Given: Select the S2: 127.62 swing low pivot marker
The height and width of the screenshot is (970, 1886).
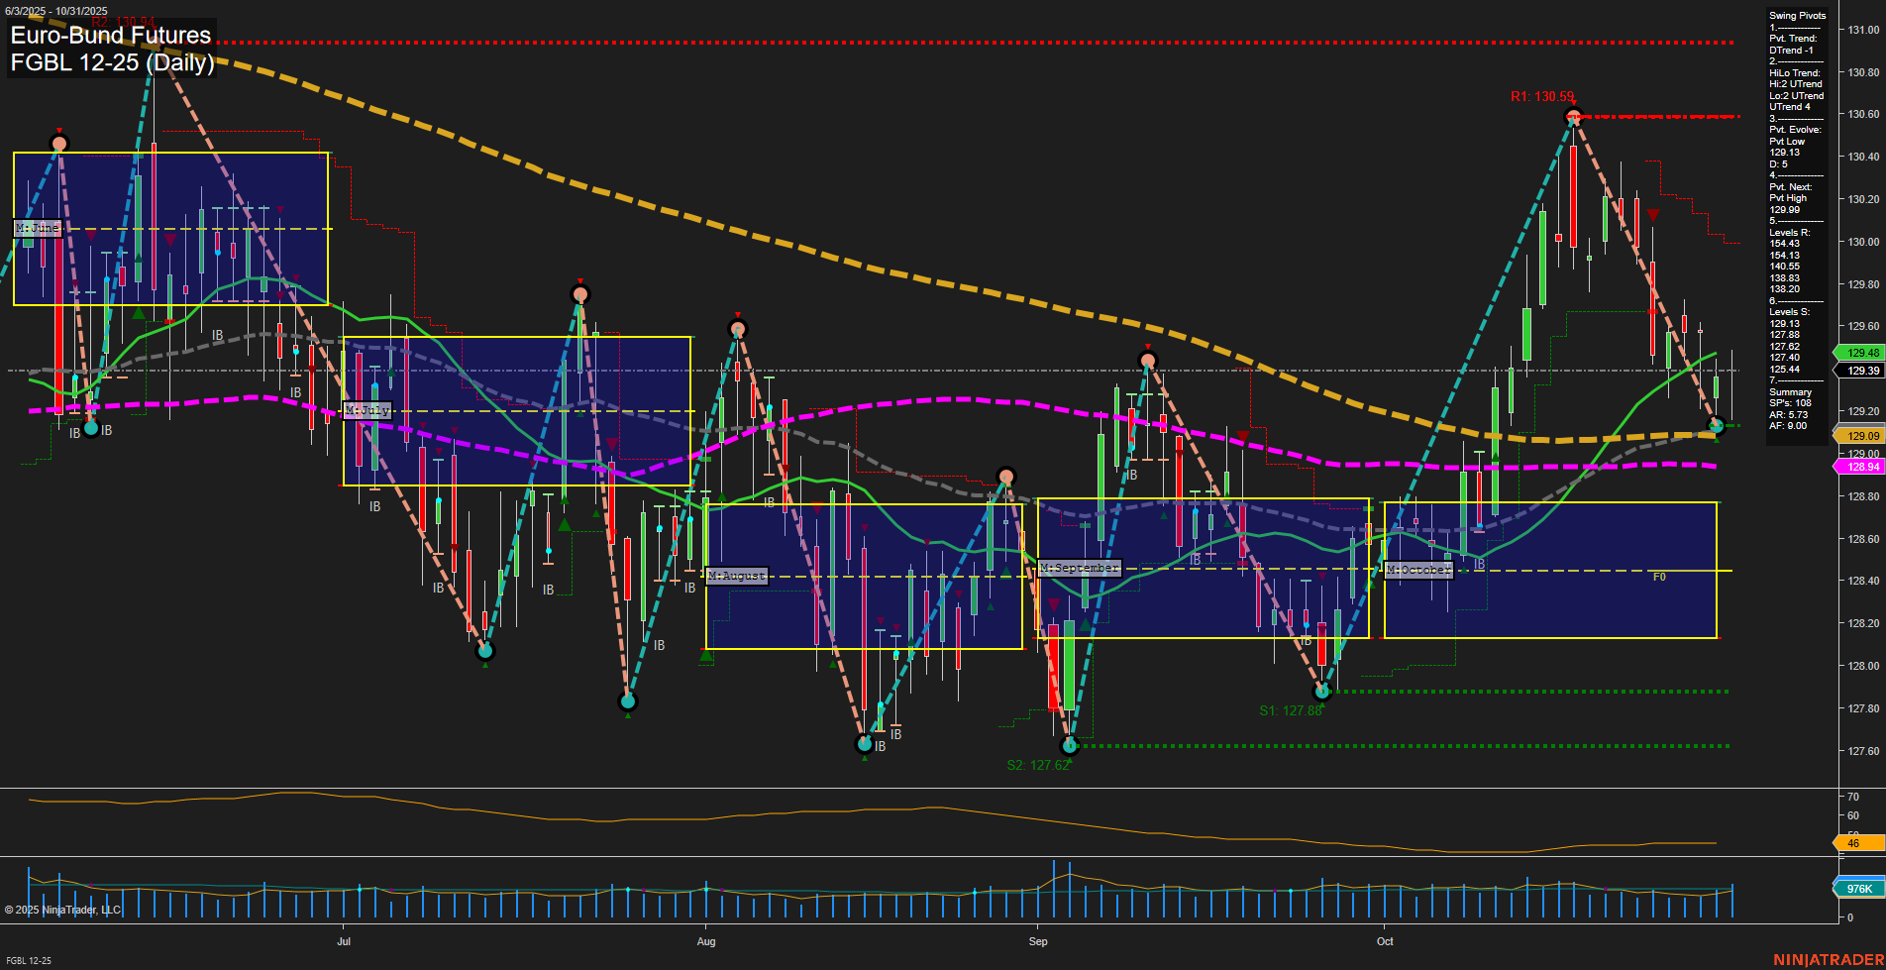Looking at the screenshot, I should click(1070, 746).
